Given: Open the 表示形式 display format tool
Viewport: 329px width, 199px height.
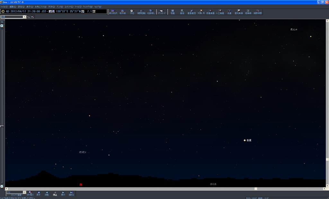Looking at the screenshot, I should coord(112,12).
